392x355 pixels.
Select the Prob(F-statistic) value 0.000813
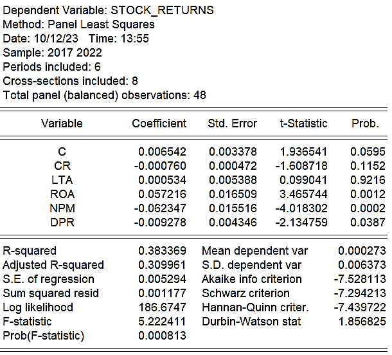coord(162,336)
